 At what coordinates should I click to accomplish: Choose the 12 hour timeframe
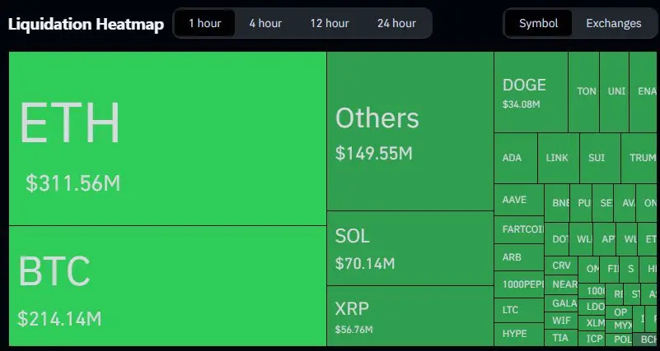coord(330,23)
